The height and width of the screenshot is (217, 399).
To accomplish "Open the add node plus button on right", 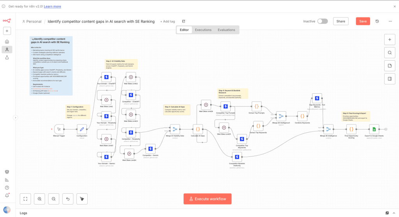I will coord(390,40).
